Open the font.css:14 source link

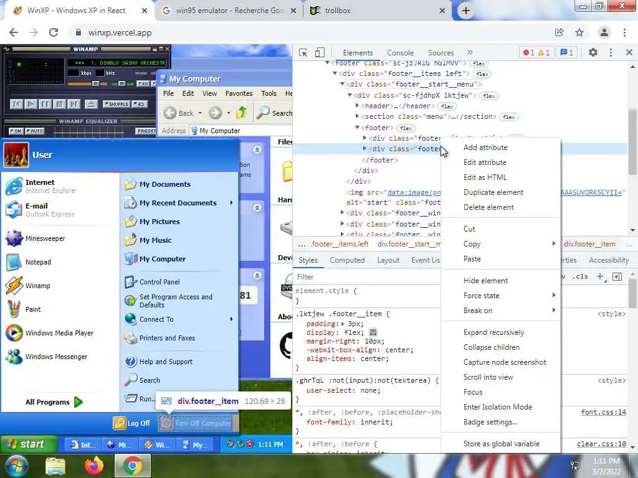pyautogui.click(x=603, y=412)
